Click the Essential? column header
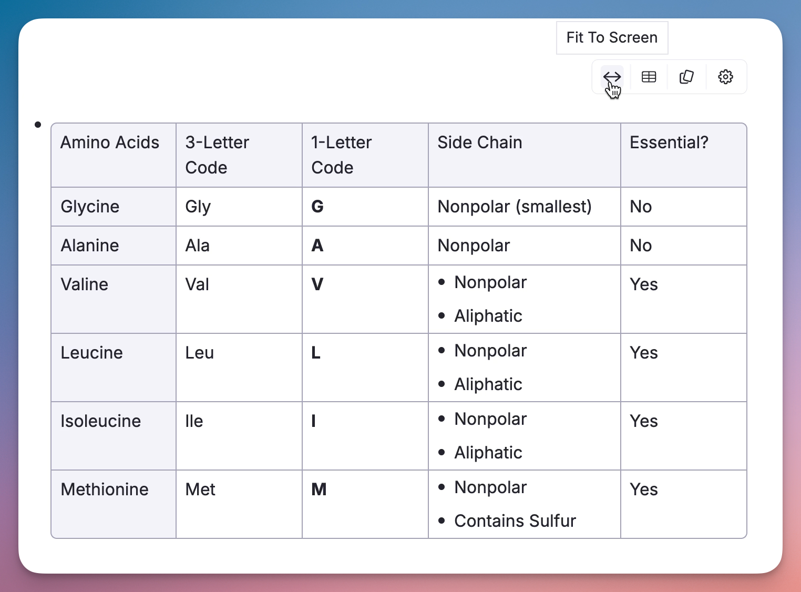The width and height of the screenshot is (801, 592). pyautogui.click(x=669, y=142)
